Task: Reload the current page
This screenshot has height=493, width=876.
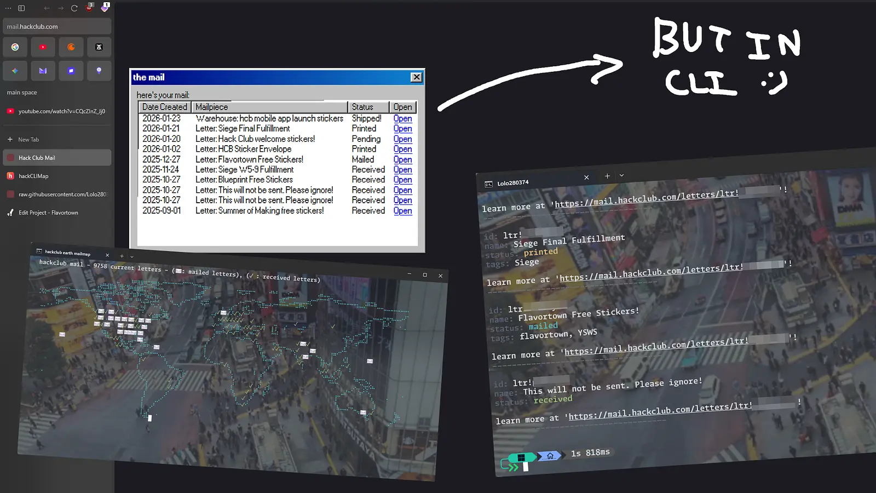Action: click(74, 8)
